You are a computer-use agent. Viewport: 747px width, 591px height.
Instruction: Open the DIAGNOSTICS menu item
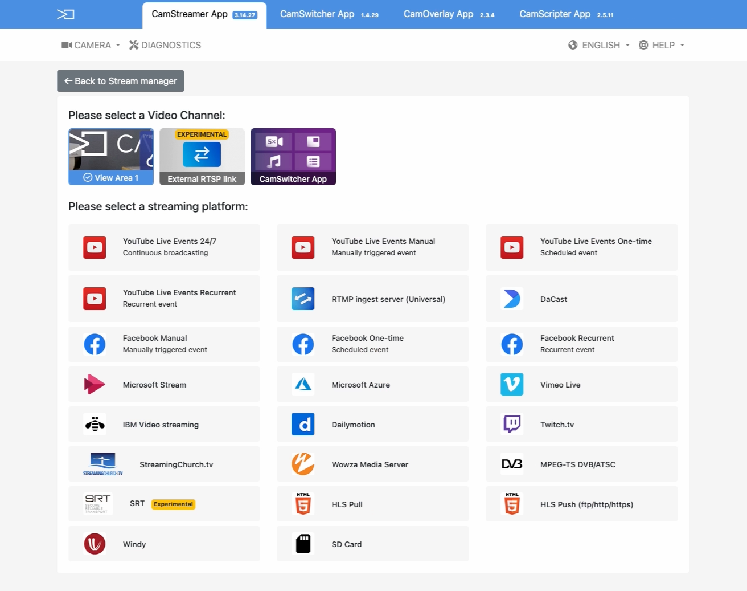165,45
